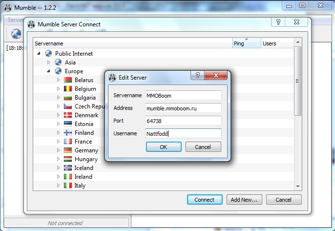Click the Mumble Server Connect help icon
The height and width of the screenshot is (231, 335).
pos(278,22)
